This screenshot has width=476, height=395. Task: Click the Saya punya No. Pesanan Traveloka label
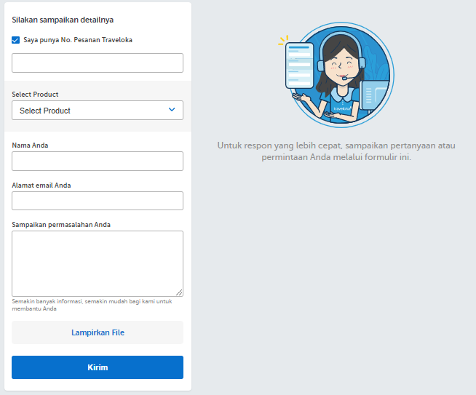(78, 40)
